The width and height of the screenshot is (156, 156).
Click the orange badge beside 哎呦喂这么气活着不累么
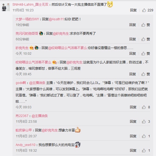point(54,62)
